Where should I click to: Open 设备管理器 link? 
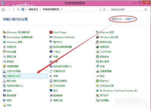(106, 71)
